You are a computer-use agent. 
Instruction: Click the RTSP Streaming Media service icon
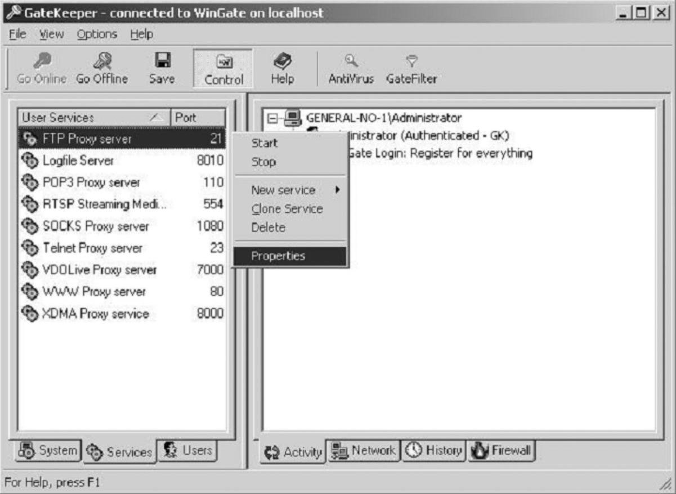coord(30,204)
